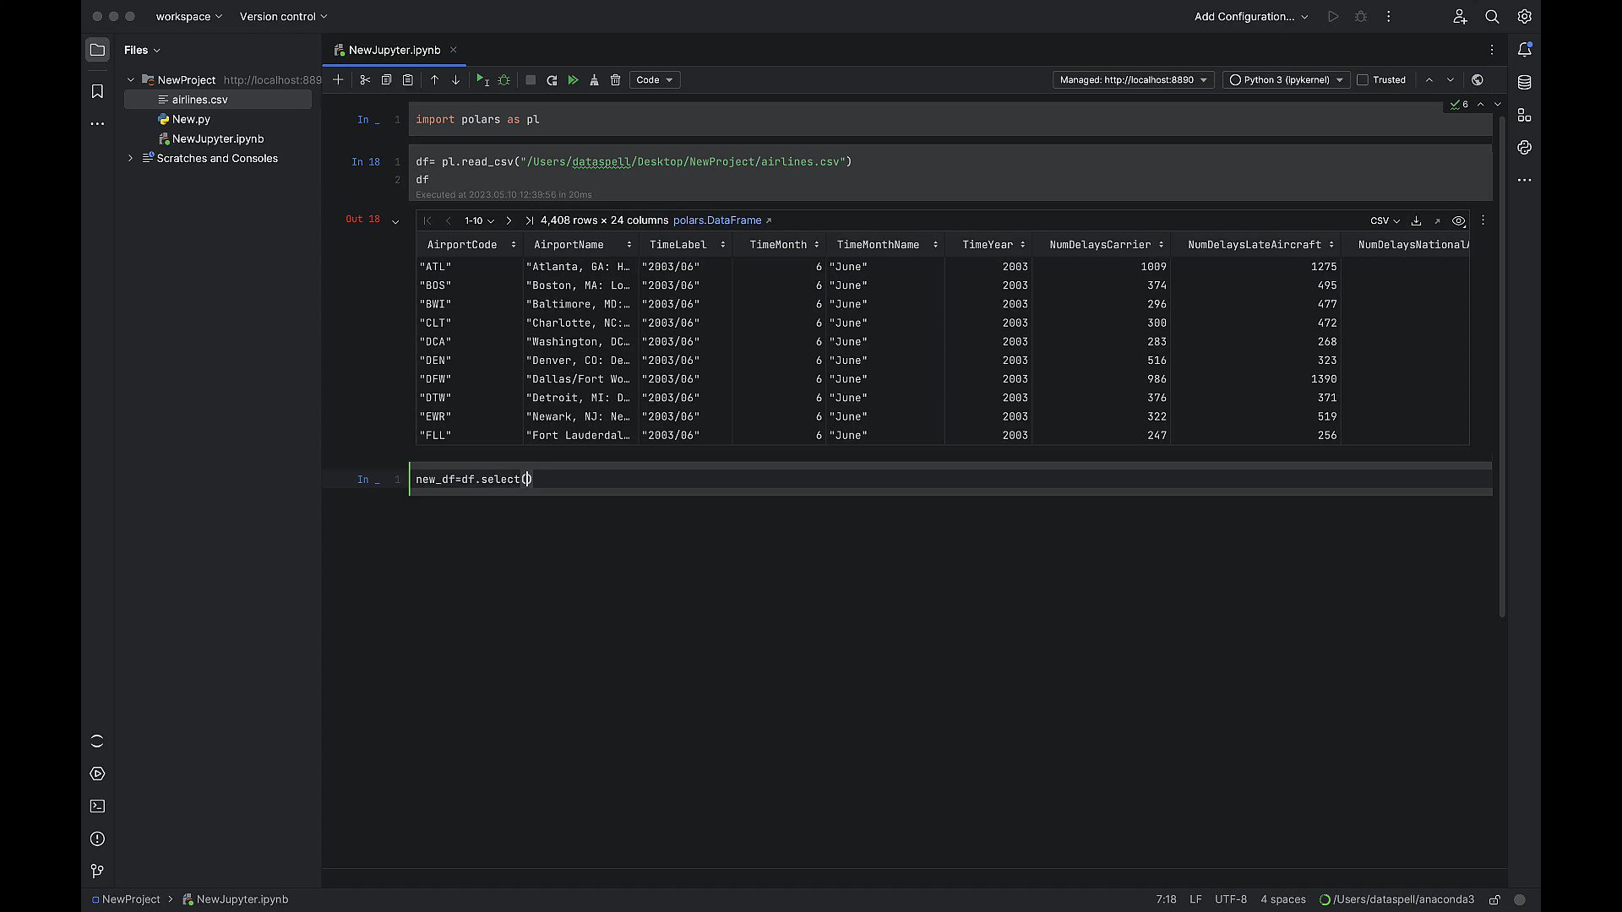Select airlines.csv in the project tree
This screenshot has height=912, width=1622.
(199, 99)
